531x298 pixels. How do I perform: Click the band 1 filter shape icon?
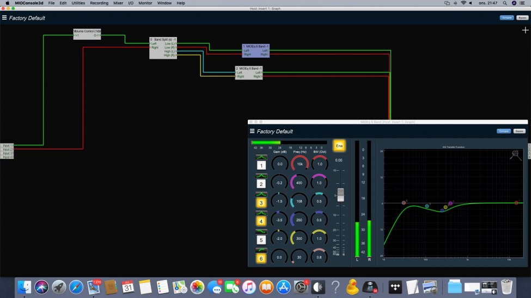pyautogui.click(x=261, y=157)
